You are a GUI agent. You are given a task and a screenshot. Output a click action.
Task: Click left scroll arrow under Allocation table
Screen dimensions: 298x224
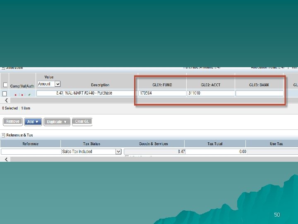click(x=6, y=100)
